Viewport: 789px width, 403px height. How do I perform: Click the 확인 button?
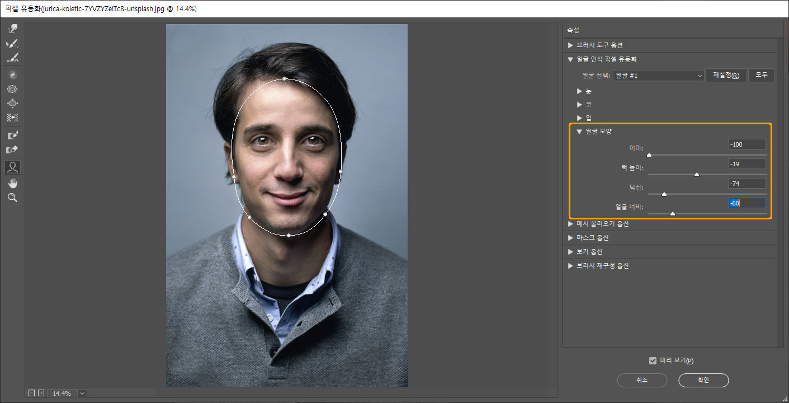[703, 380]
